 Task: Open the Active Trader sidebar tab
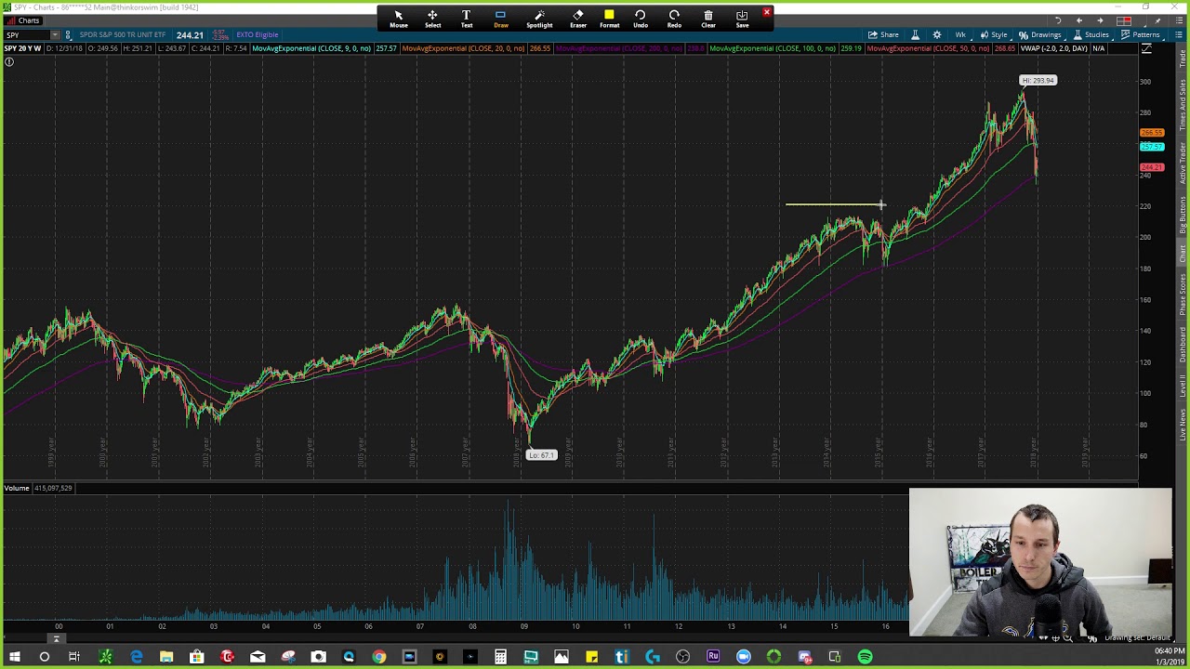tap(1183, 162)
